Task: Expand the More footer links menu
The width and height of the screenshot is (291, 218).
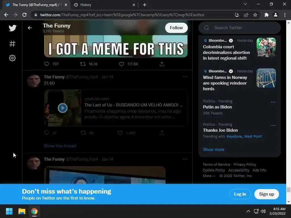Action: point(209,176)
